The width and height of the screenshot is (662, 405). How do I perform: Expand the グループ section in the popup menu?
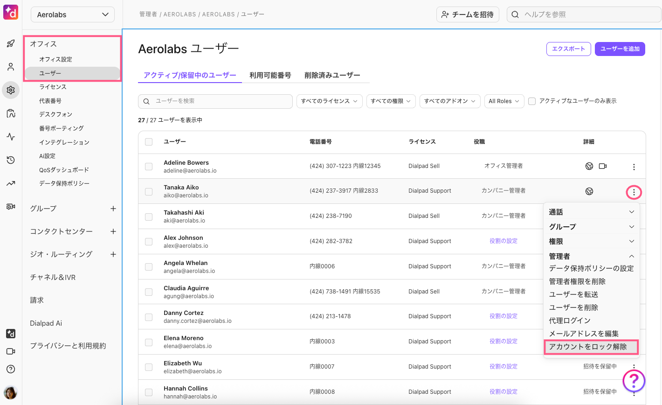click(592, 227)
